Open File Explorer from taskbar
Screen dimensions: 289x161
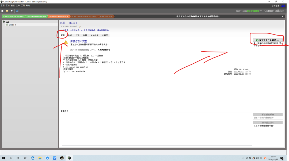[x=40, y=158]
